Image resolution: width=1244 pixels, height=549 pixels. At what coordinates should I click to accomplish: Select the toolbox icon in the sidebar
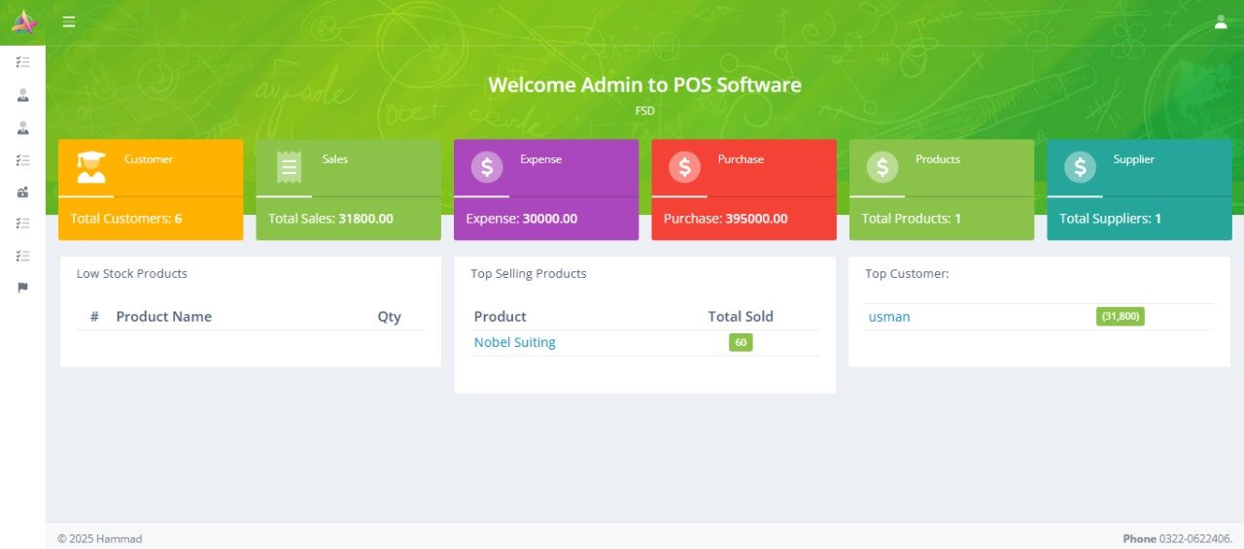point(23,192)
